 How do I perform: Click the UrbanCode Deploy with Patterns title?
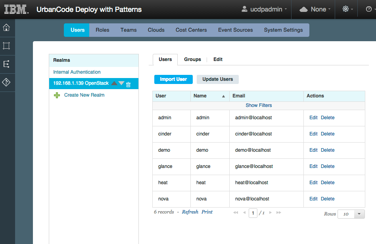pos(89,10)
